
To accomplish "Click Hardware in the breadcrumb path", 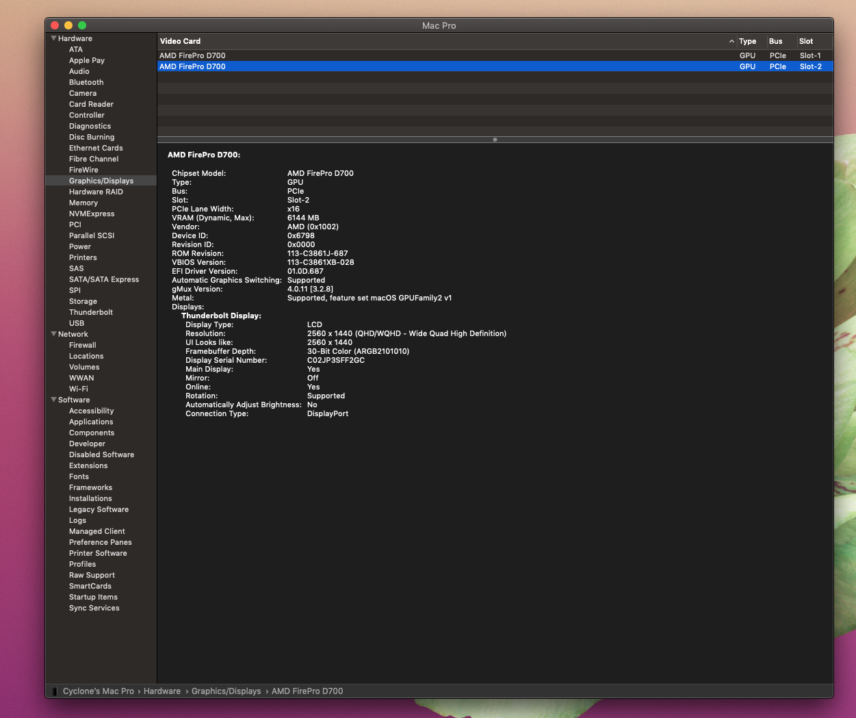I will pyautogui.click(x=162, y=691).
